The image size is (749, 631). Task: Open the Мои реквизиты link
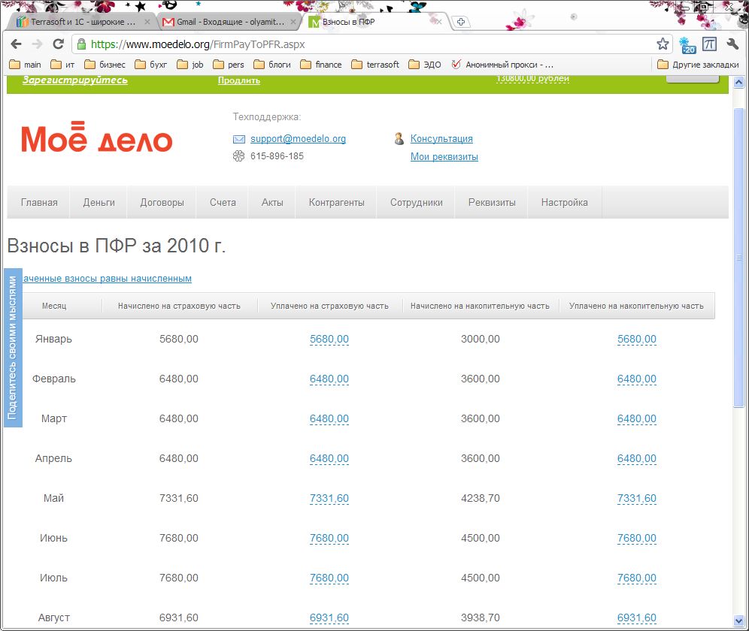[x=444, y=157]
